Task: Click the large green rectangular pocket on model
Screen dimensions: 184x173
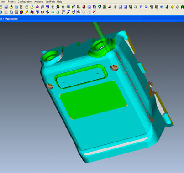Action: click(93, 100)
